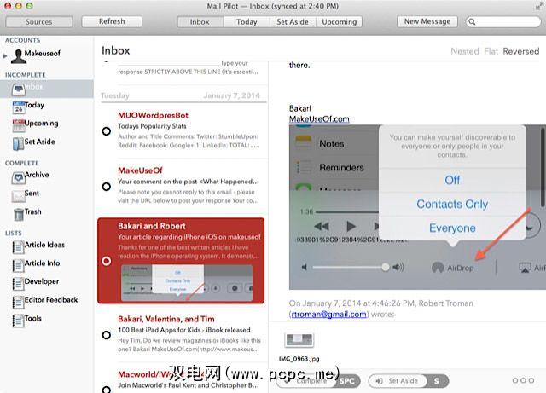Open the Inbox icon in the sidebar
Screen dimensions: 546x393
coord(18,90)
